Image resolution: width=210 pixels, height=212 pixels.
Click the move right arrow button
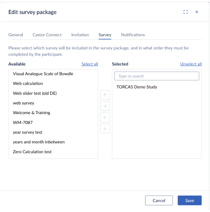105,106
